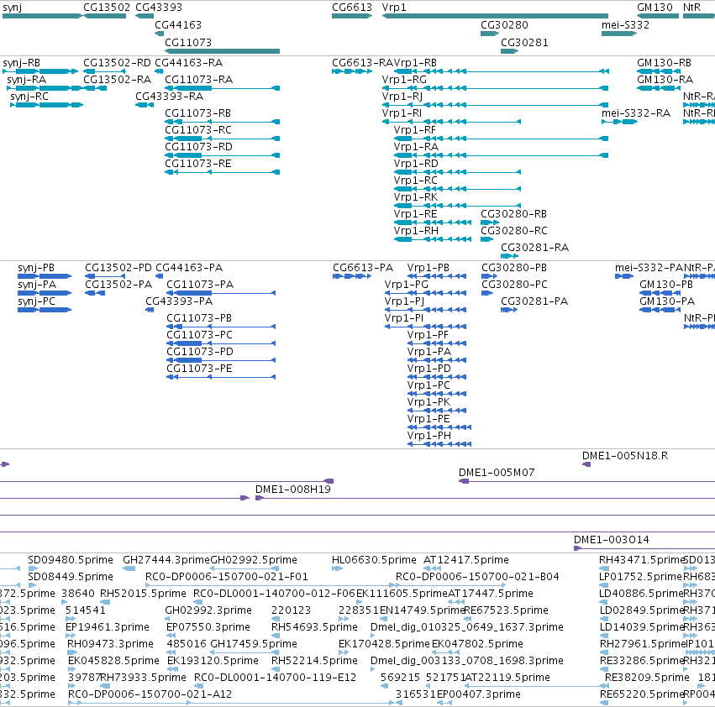Click the CG13502-PD protein label
This screenshot has height=707, width=715.
tap(118, 268)
